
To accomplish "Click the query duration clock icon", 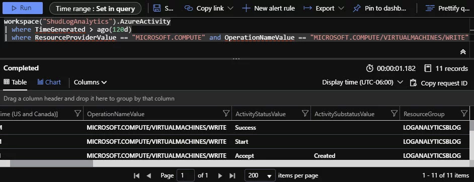I will click(369, 68).
